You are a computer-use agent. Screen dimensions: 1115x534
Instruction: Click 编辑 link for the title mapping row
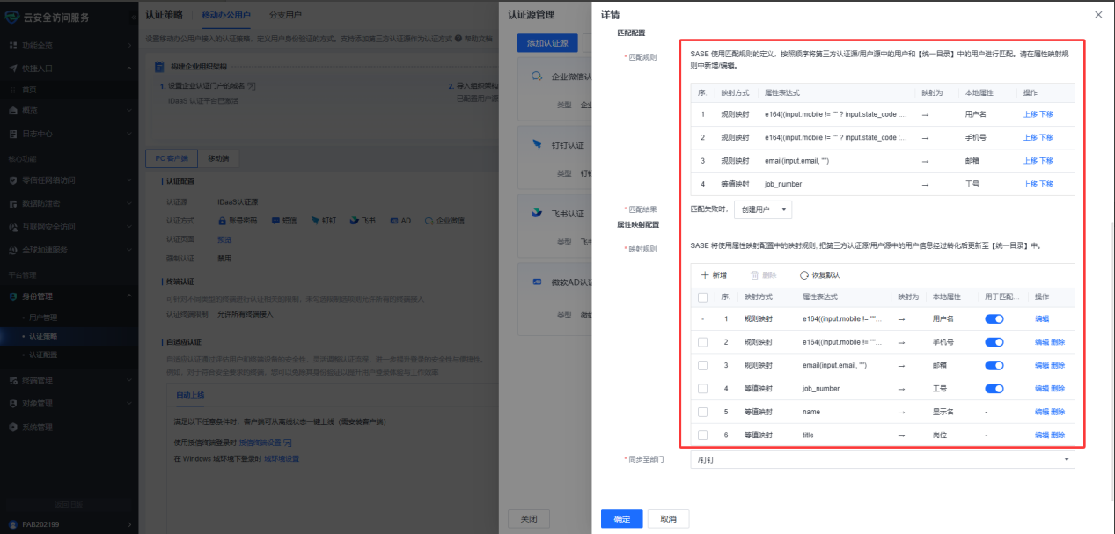coord(1041,435)
